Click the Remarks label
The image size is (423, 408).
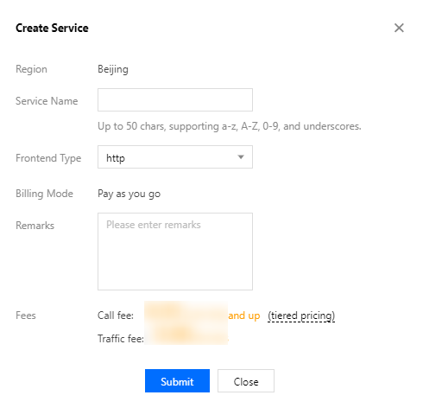[35, 226]
